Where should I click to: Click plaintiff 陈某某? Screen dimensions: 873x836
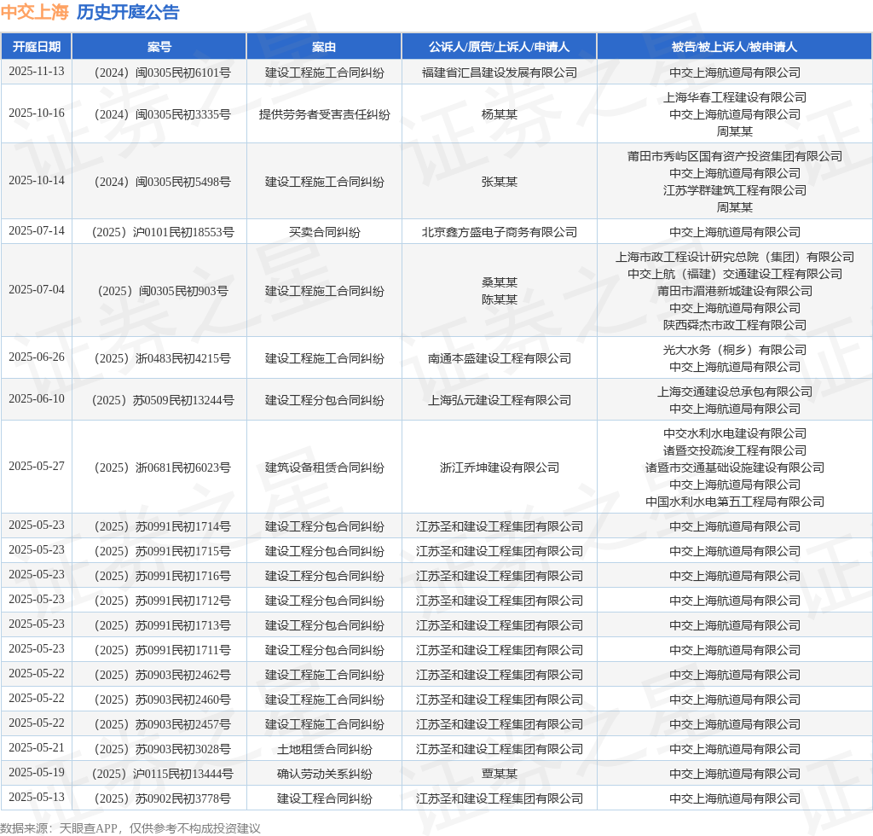tap(500, 299)
